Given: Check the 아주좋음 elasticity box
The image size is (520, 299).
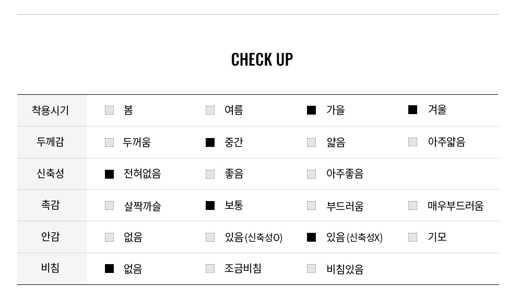Looking at the screenshot, I should tap(311, 175).
